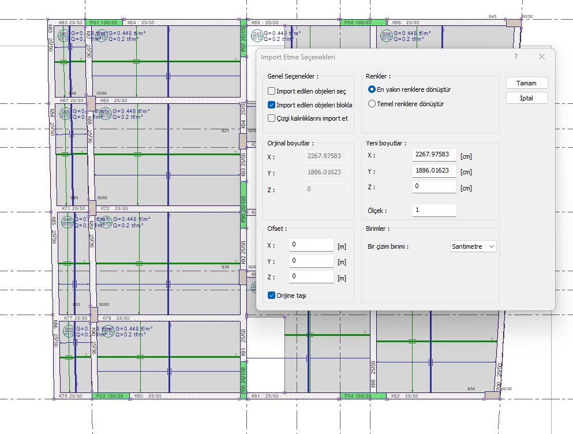Enable 'Import edilen objeleri seç' checkbox

(272, 91)
